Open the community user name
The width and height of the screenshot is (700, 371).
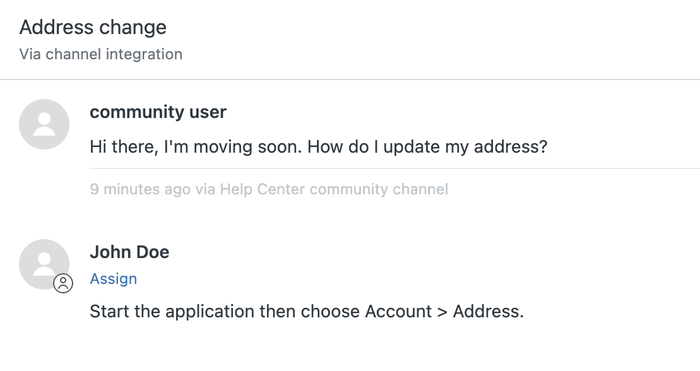[158, 112]
